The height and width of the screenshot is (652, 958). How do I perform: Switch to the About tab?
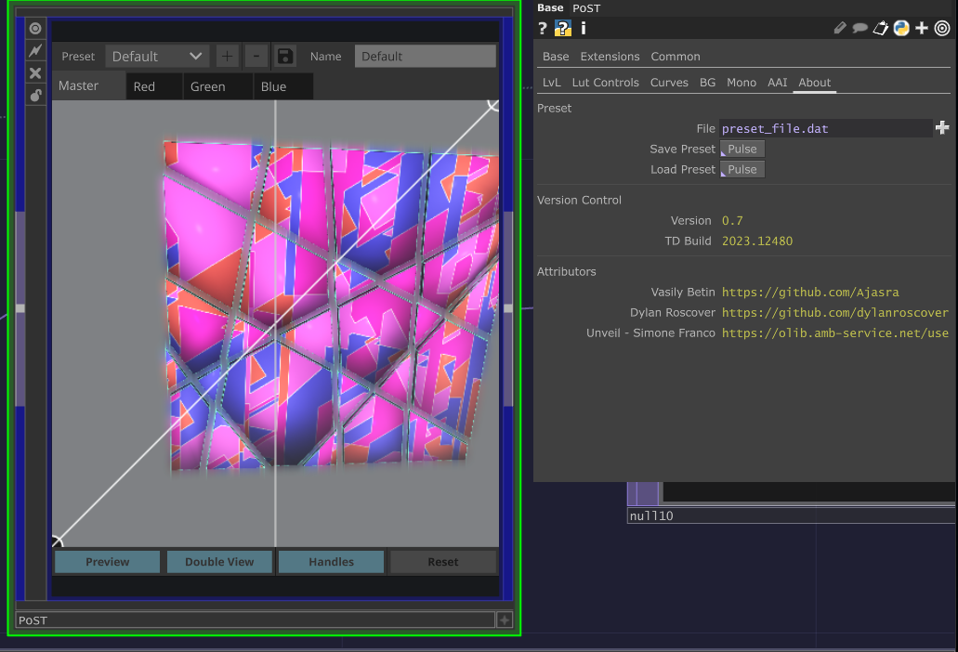(x=814, y=83)
